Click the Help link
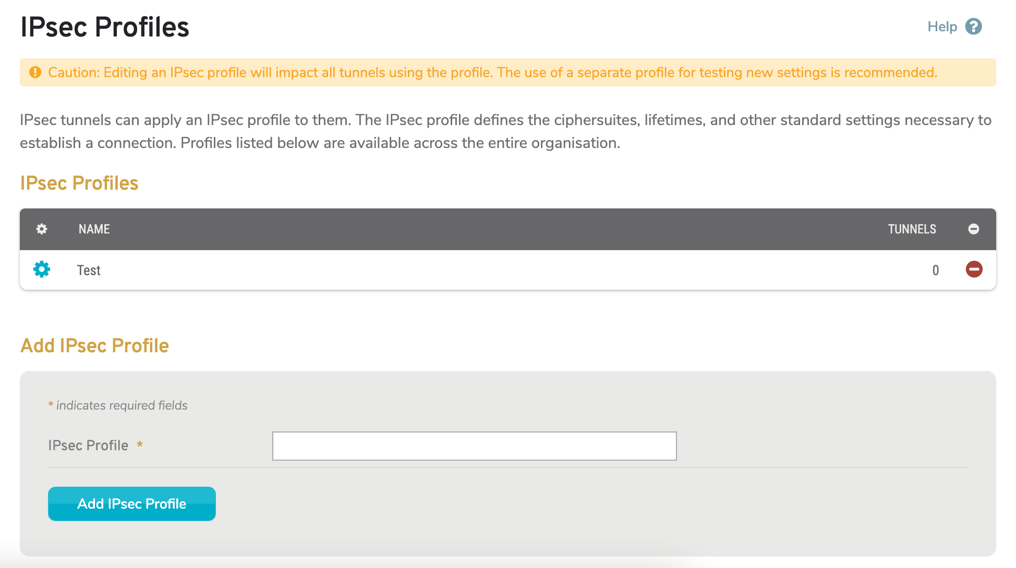This screenshot has width=1016, height=568. (x=943, y=26)
